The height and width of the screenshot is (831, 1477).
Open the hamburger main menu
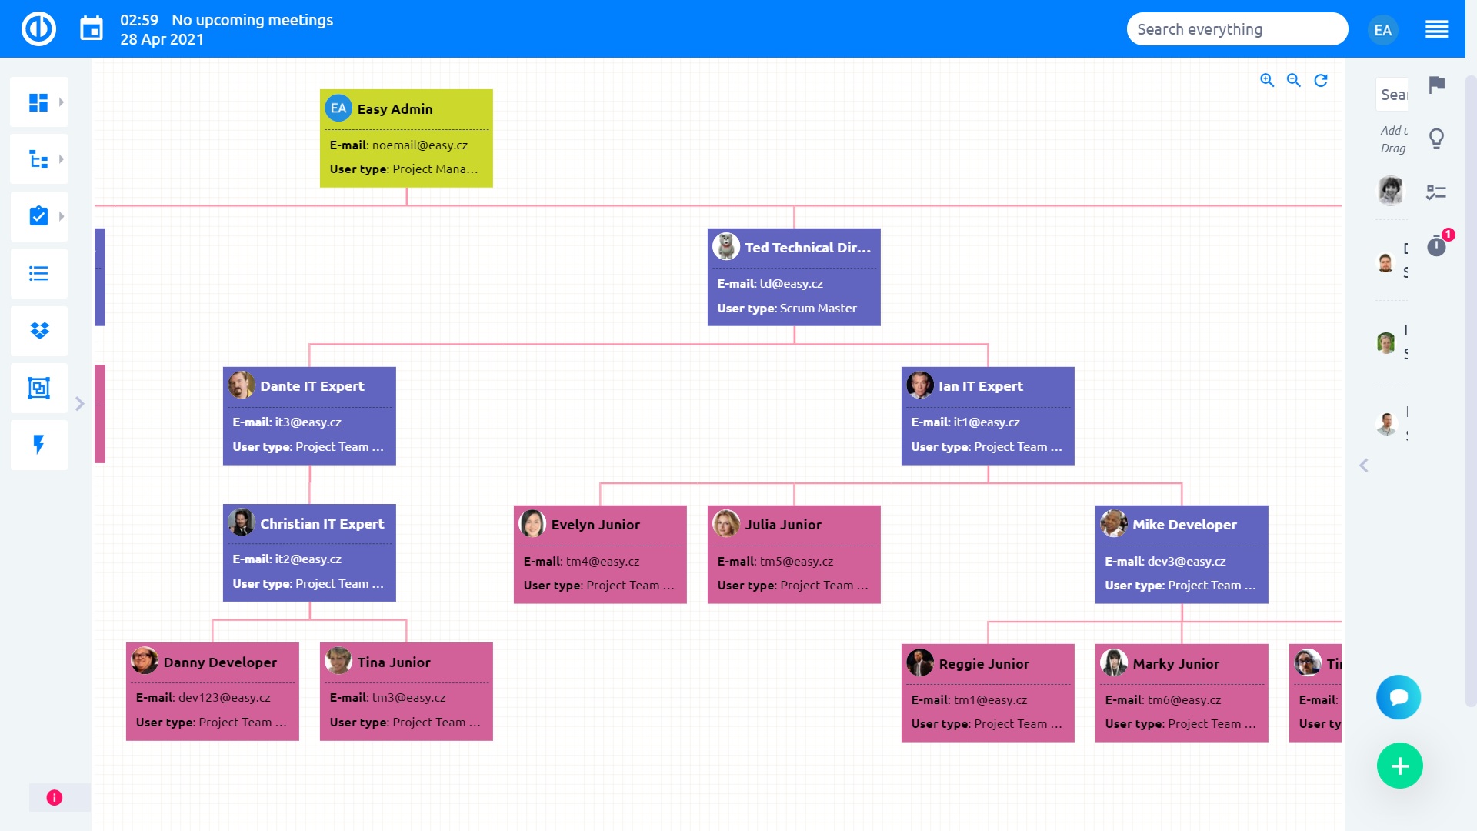[x=1436, y=29]
